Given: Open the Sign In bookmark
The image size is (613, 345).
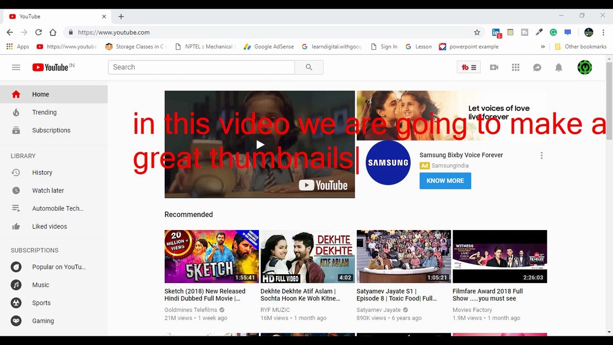Looking at the screenshot, I should (384, 46).
